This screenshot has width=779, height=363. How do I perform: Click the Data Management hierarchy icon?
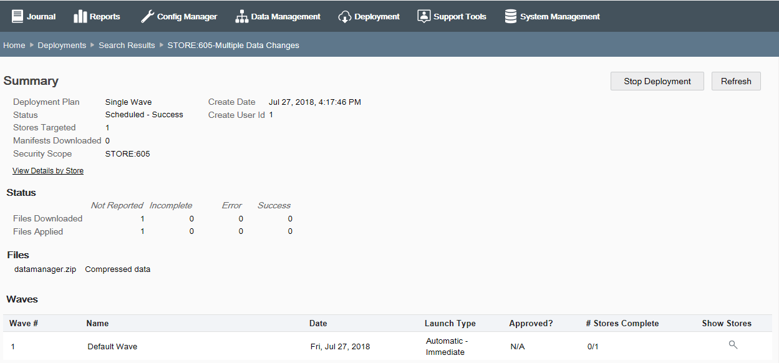tap(241, 16)
